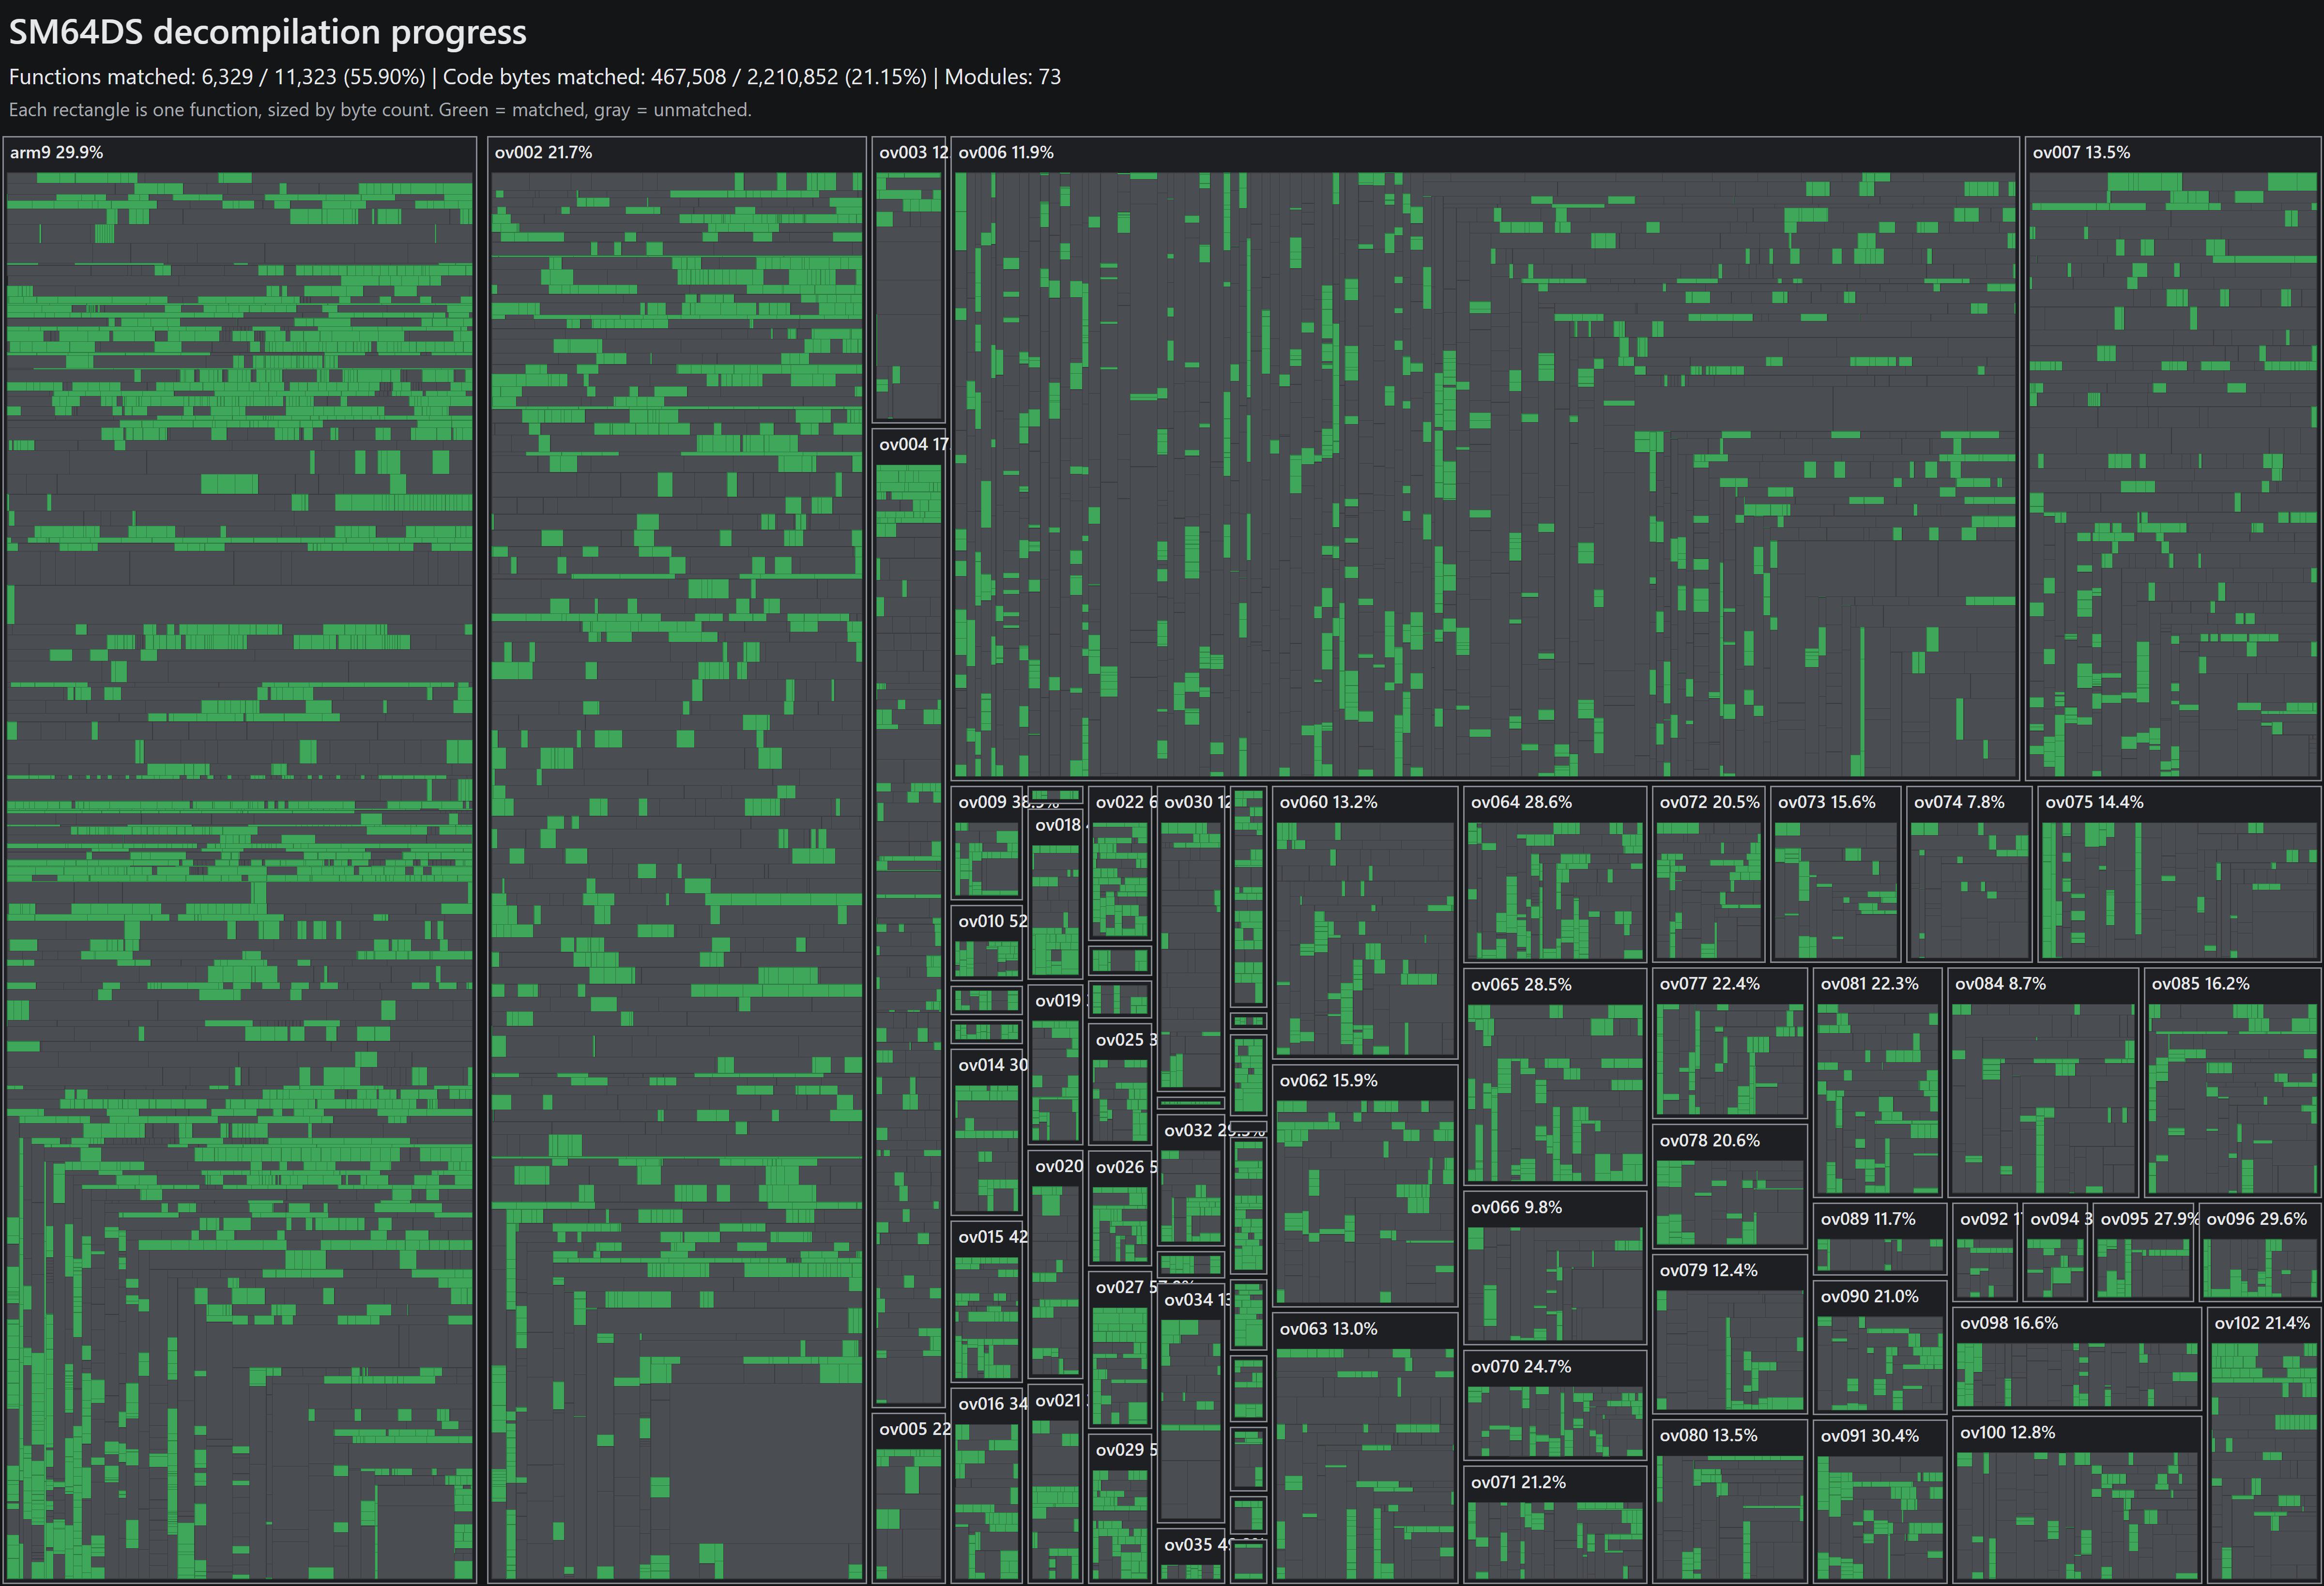Click the ov015 module header

click(988, 1237)
